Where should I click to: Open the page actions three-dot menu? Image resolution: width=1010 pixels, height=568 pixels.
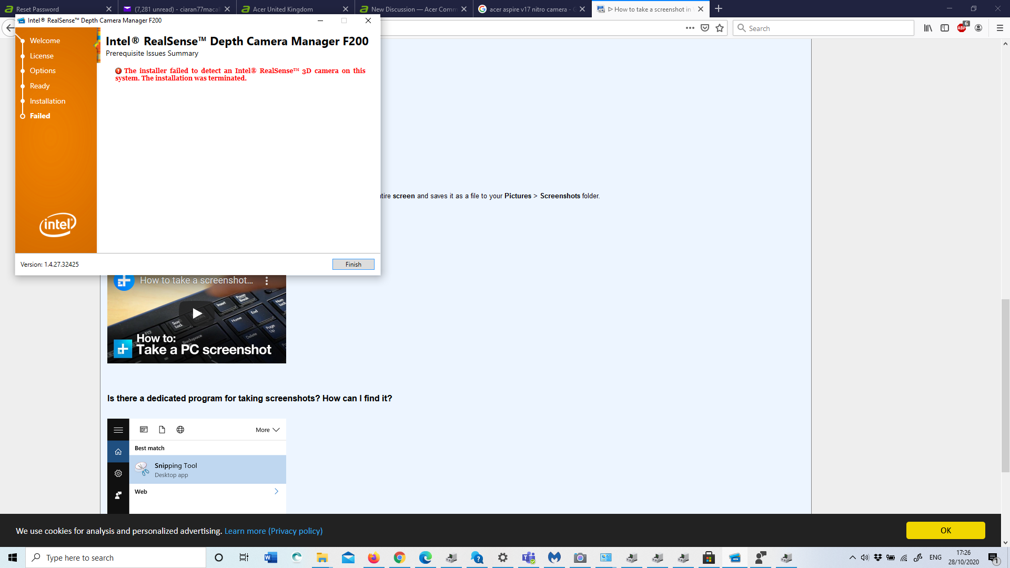tap(690, 28)
